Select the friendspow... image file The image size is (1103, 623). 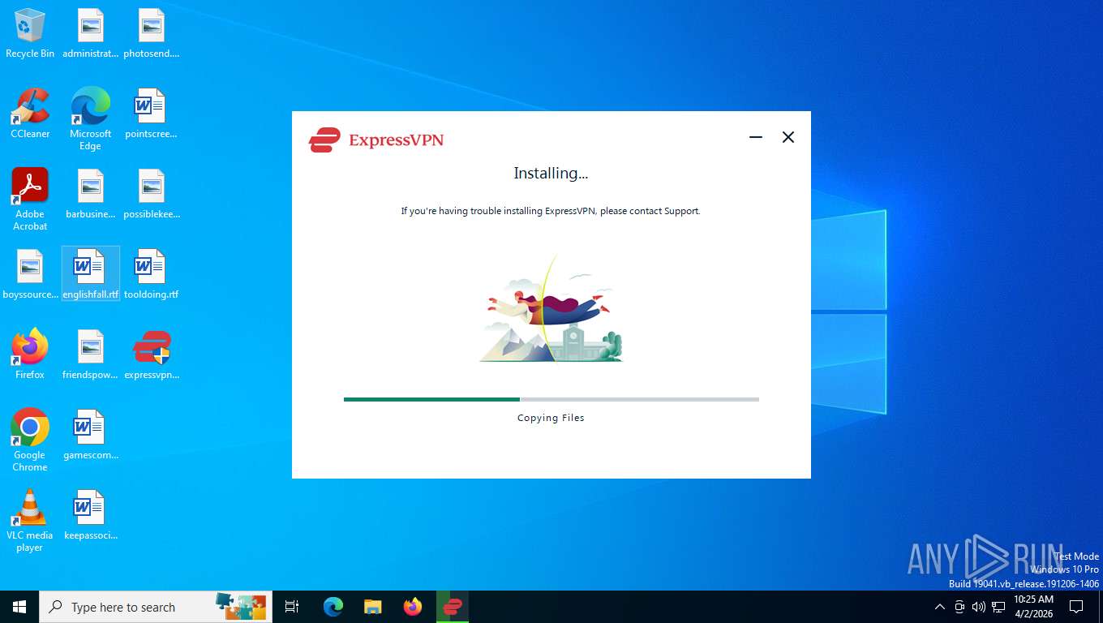(90, 354)
